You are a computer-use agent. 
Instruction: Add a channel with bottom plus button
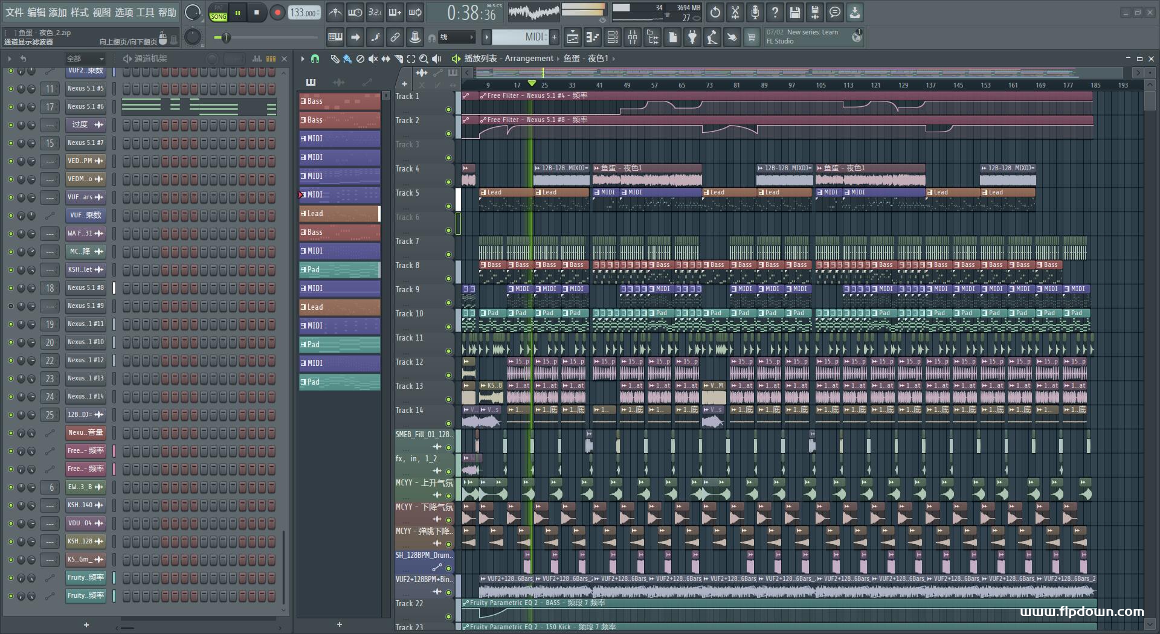click(86, 624)
